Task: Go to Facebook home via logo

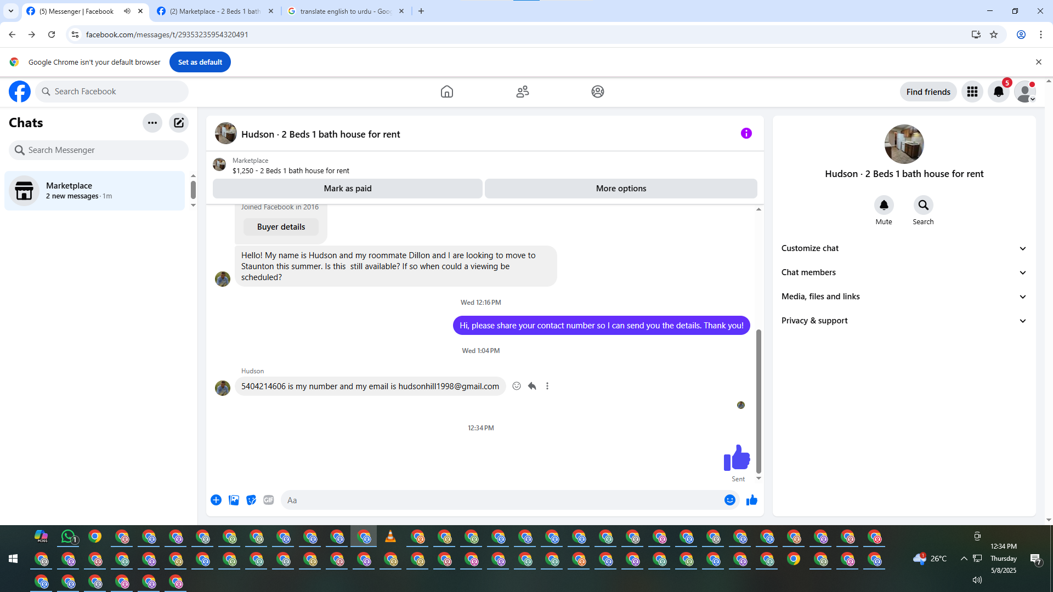Action: (20, 92)
